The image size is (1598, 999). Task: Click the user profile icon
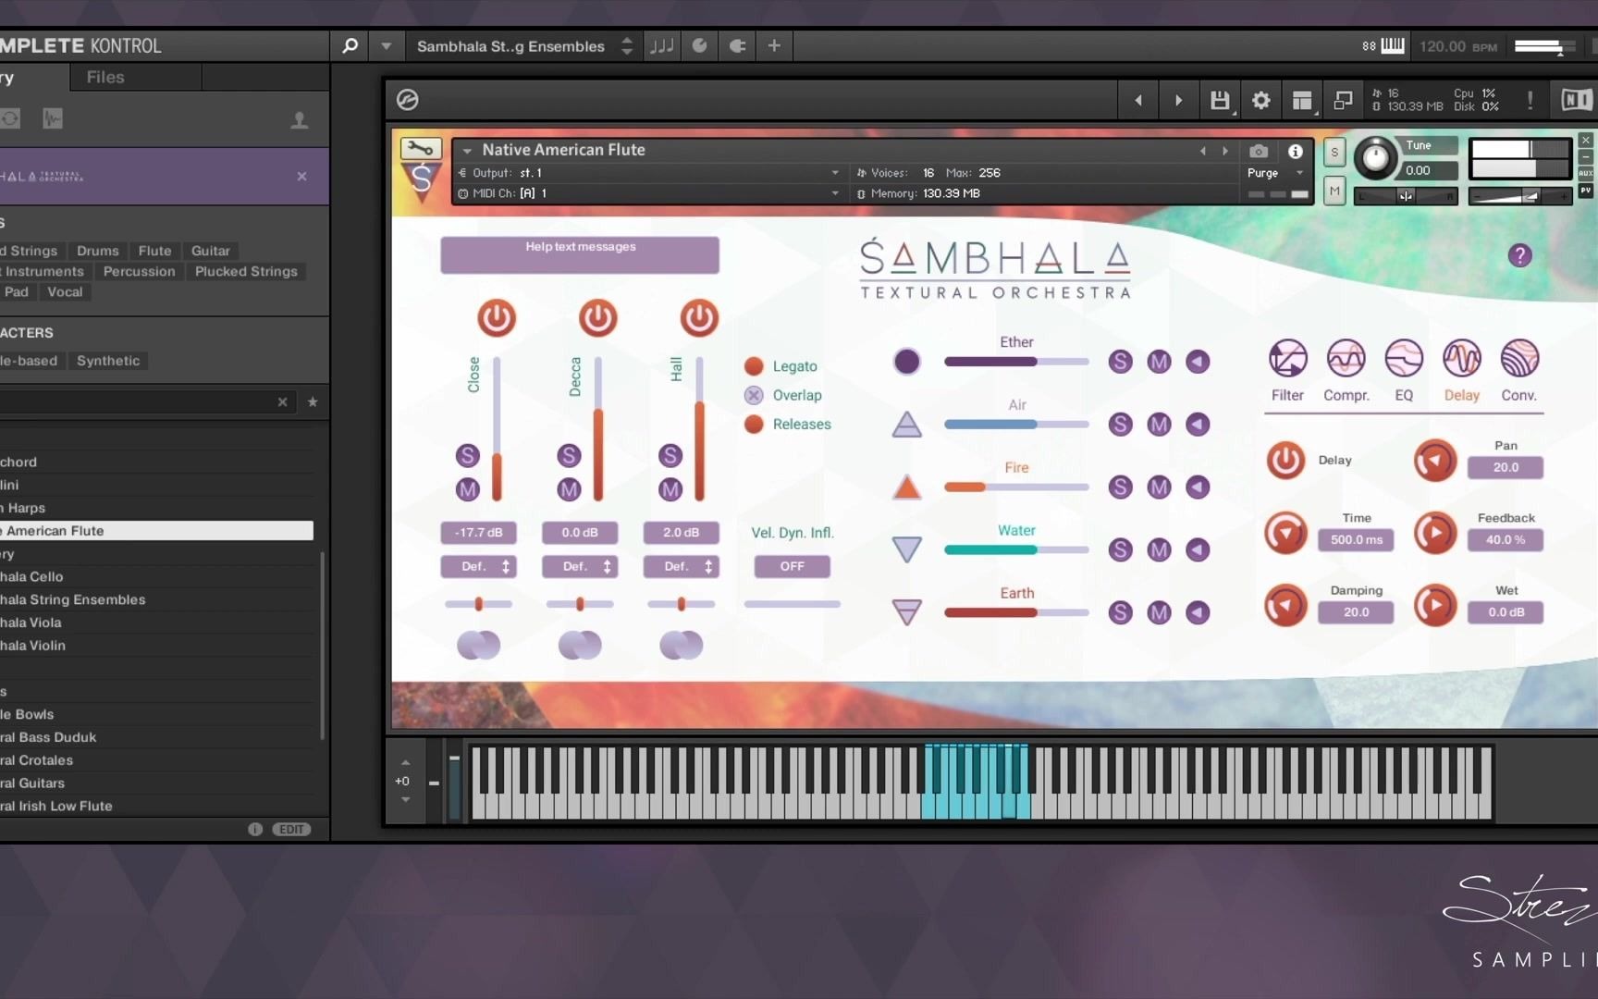299,120
